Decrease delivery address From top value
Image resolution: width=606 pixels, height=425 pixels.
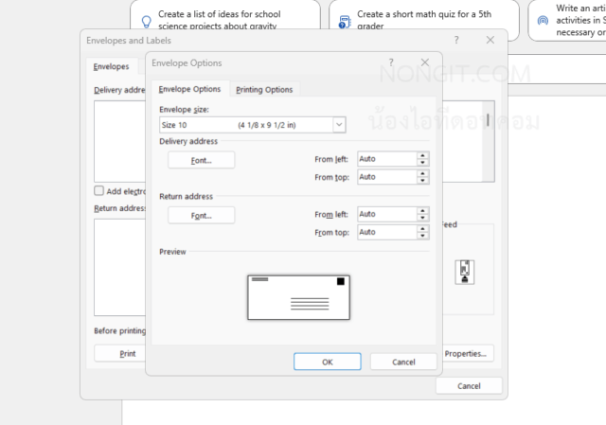(423, 181)
